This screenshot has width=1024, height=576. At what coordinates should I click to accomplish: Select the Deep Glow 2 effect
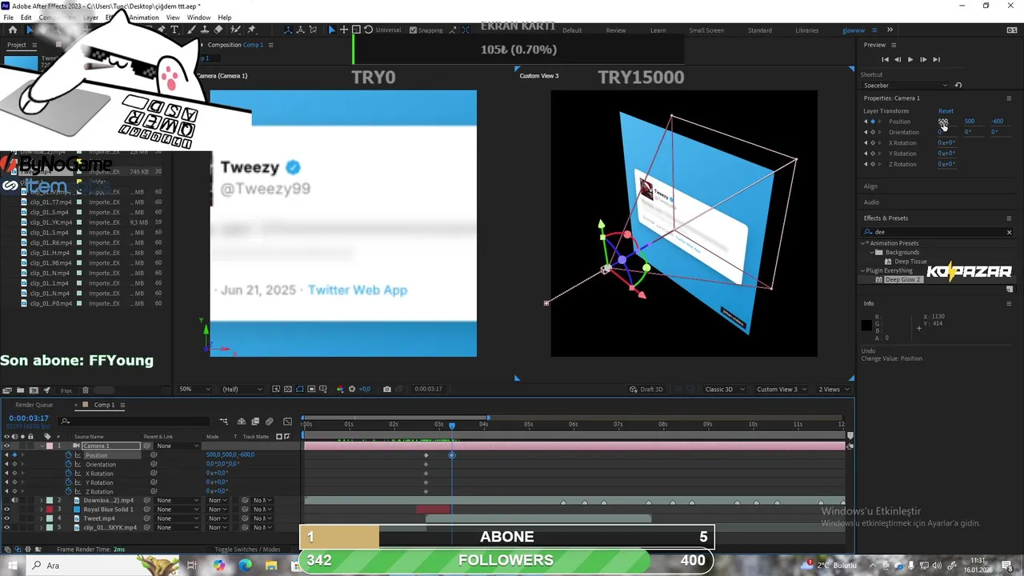click(x=902, y=280)
